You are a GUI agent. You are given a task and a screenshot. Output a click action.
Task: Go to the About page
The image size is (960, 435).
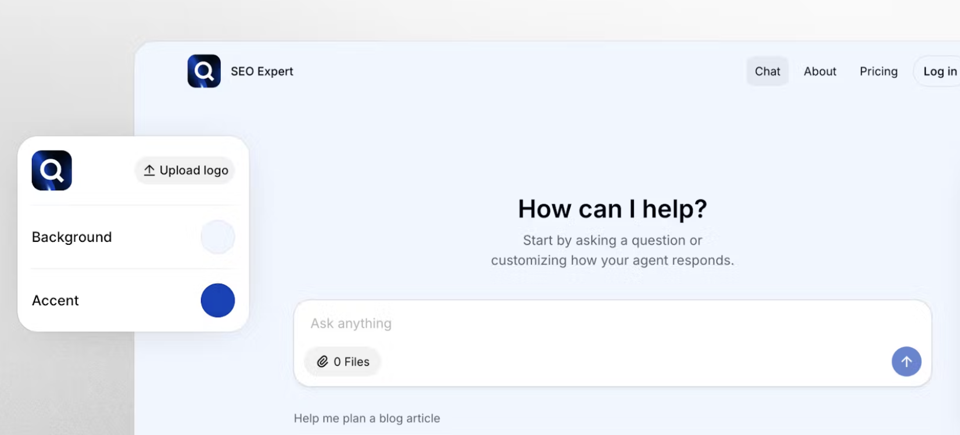click(820, 71)
